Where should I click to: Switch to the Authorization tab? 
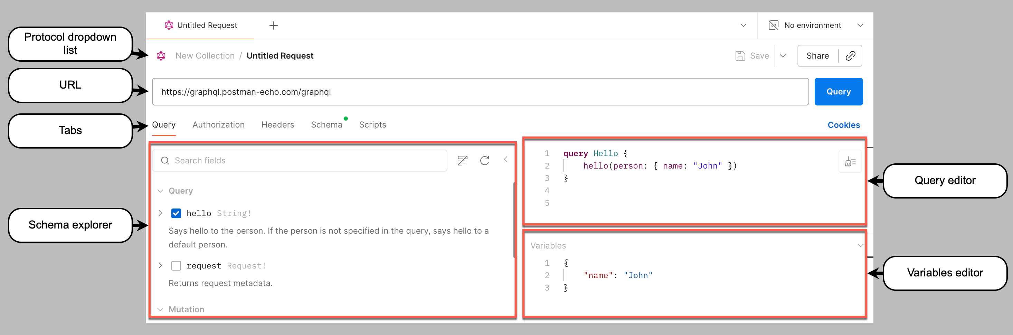218,125
